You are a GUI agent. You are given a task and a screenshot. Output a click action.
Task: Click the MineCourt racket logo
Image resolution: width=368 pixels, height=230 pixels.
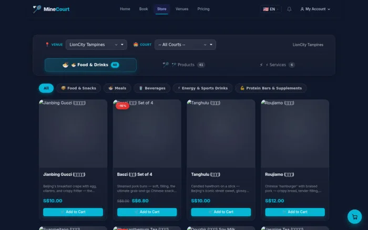(37, 9)
